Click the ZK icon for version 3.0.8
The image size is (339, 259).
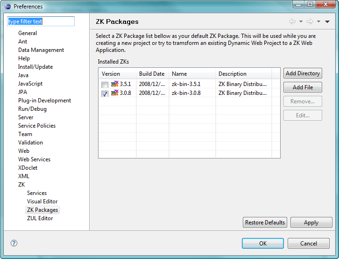pos(114,93)
